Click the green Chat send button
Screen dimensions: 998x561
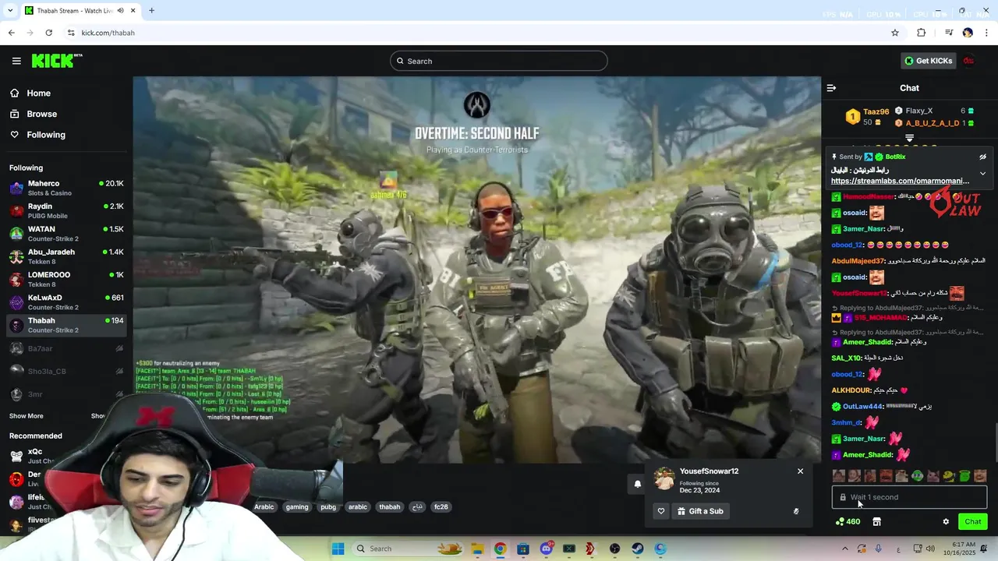point(972,521)
